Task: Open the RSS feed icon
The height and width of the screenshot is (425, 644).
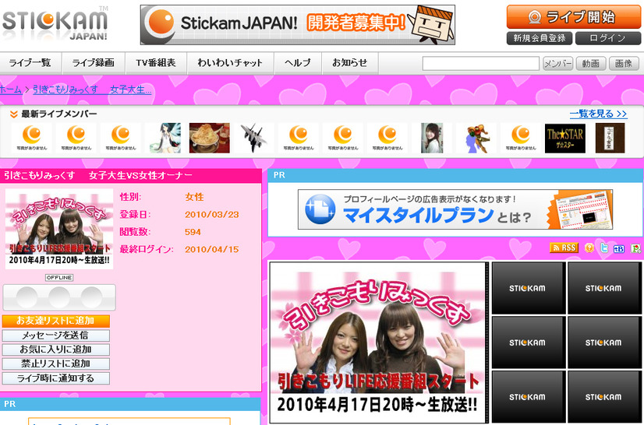Action: point(564,248)
